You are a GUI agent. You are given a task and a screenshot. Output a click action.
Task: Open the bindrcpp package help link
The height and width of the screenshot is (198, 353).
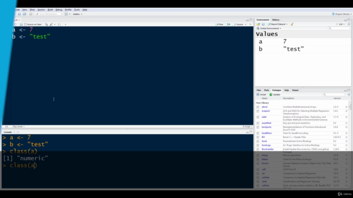266,145
